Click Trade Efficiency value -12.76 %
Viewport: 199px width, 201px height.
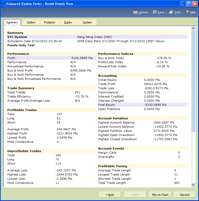click(81, 96)
